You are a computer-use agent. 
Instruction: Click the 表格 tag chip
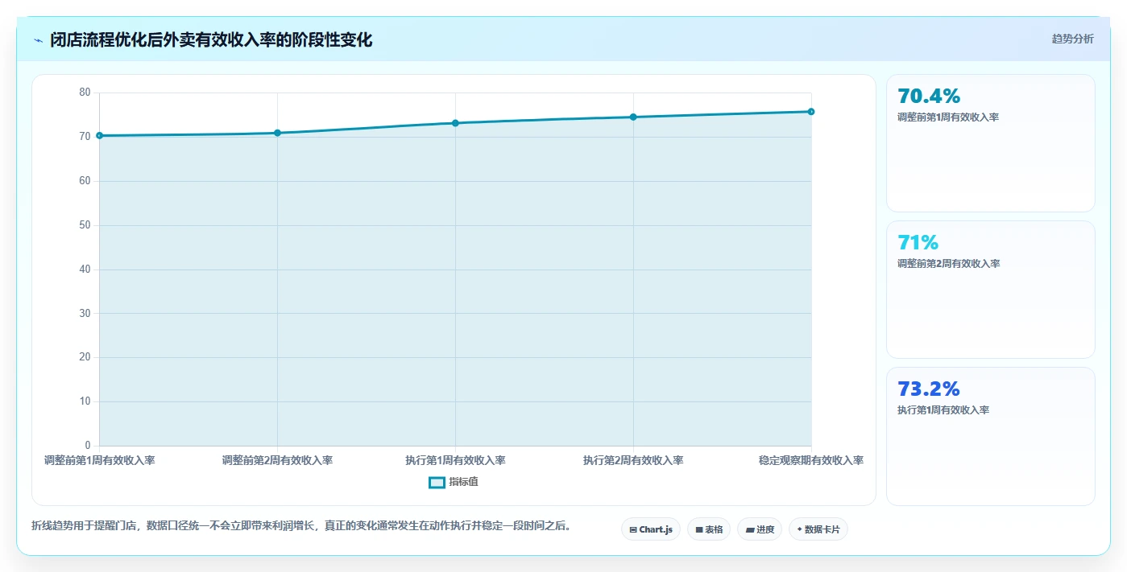click(x=709, y=529)
